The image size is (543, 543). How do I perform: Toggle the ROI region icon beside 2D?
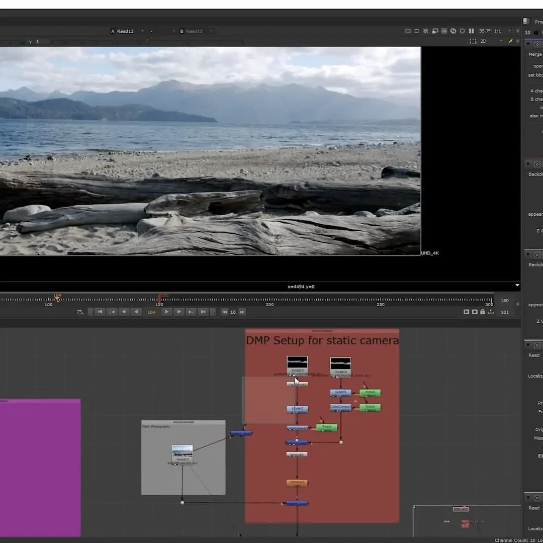tap(473, 41)
